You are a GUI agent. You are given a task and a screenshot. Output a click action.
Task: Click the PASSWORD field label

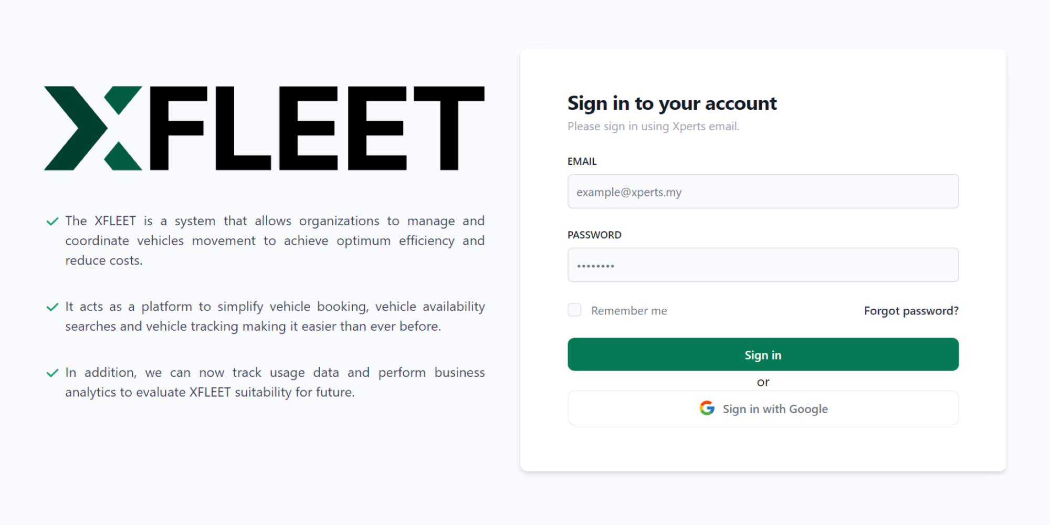coord(594,235)
